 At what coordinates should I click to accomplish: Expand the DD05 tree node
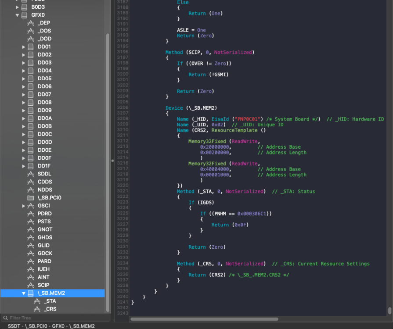coord(24,79)
